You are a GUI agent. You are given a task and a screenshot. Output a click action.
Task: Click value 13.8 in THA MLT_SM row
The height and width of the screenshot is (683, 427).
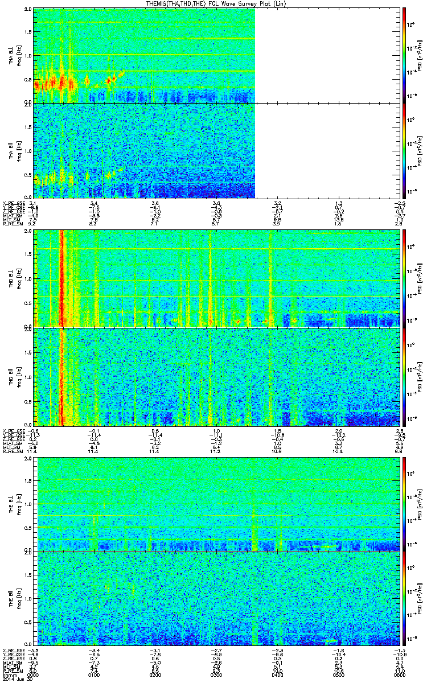[x=338, y=220]
